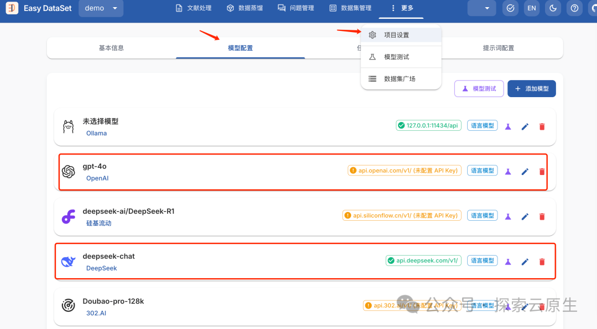Click 语言模型 tag in DeepSeek-R1 row

pyautogui.click(x=483, y=215)
